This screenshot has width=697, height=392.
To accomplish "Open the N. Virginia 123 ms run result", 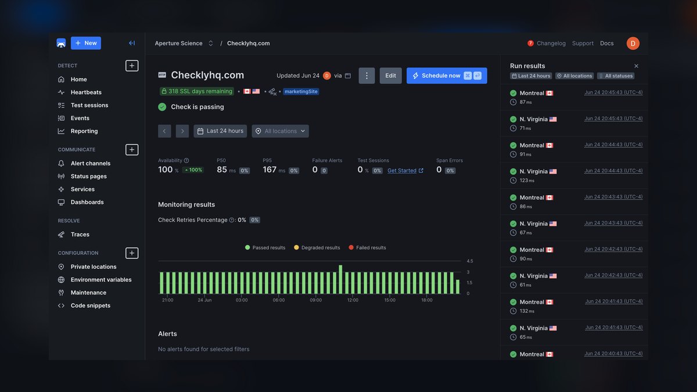I will 574,176.
